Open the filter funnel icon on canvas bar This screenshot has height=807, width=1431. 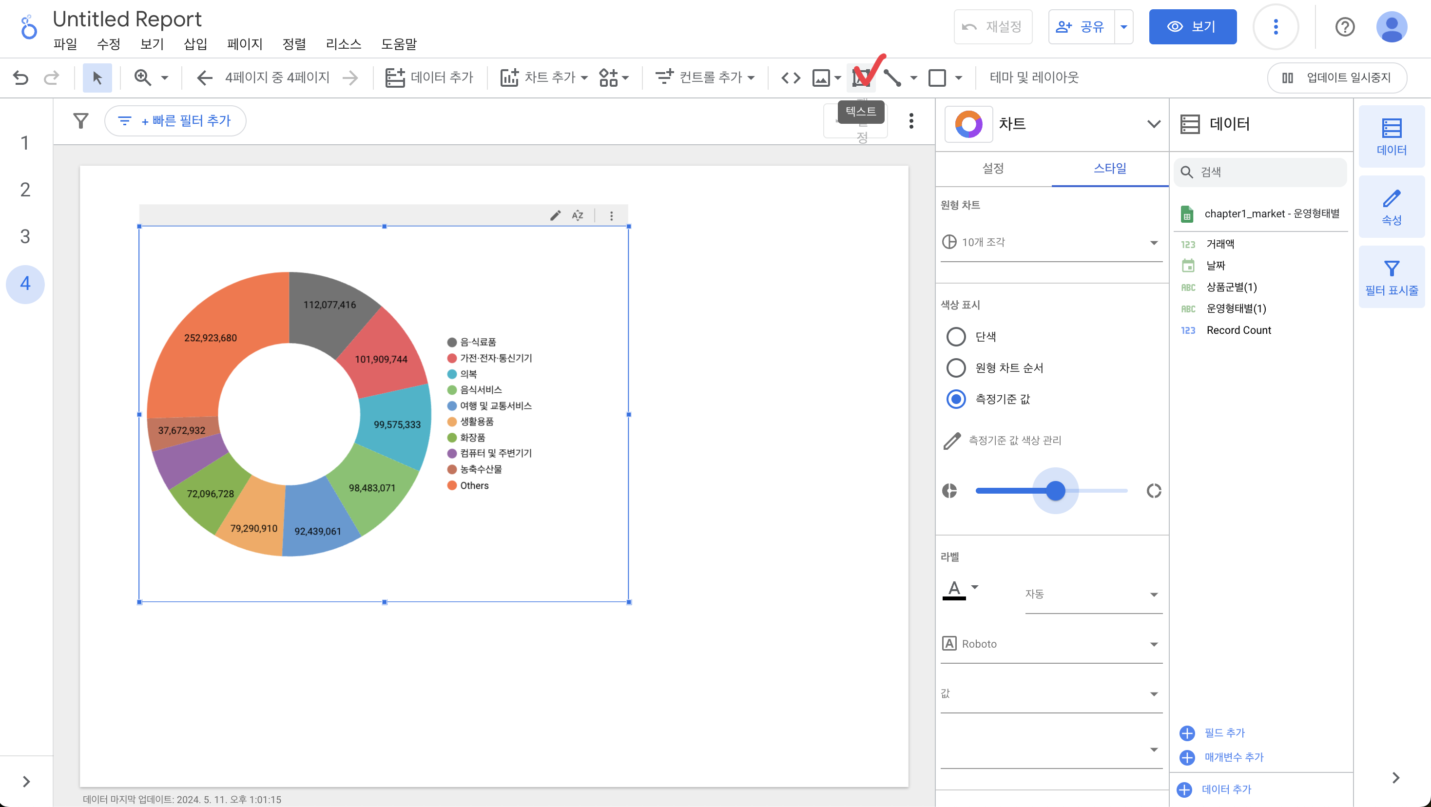point(81,120)
